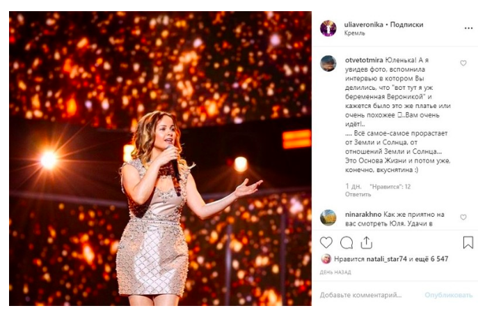Image resolution: width=501 pixels, height=322 pixels.
Task: Like the otvetotmira comment
Action: click(463, 63)
